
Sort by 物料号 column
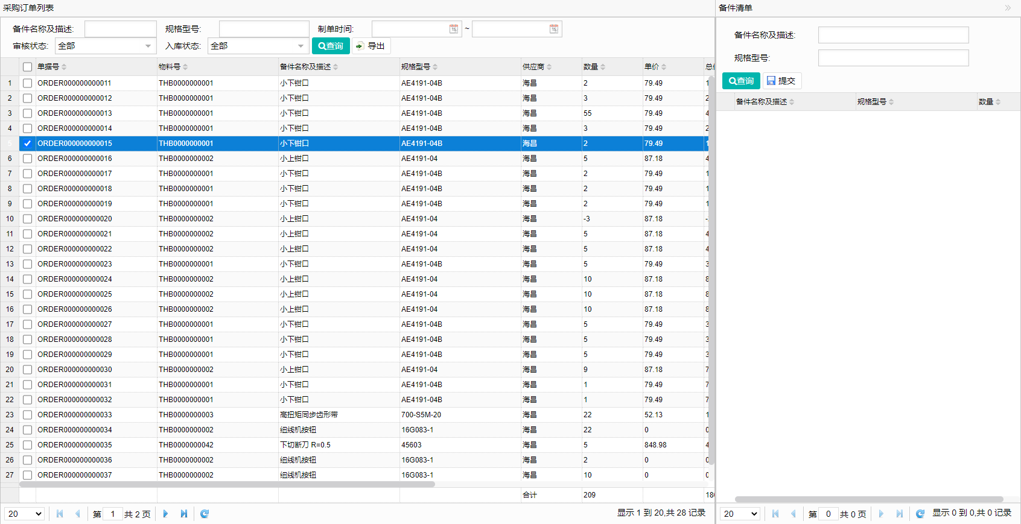pyautogui.click(x=173, y=67)
